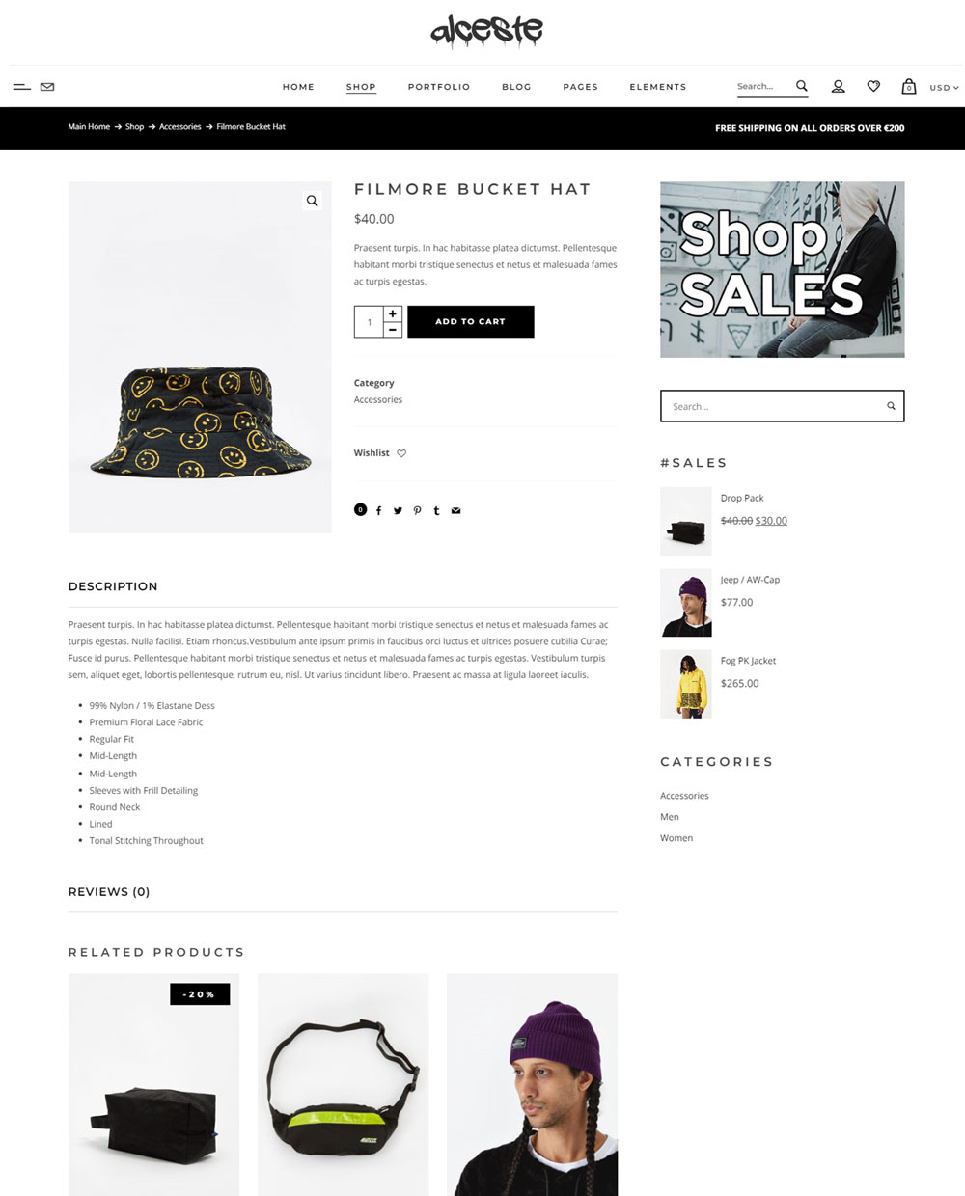Decrease quantity with minus button
The image size is (965, 1196).
pos(393,330)
